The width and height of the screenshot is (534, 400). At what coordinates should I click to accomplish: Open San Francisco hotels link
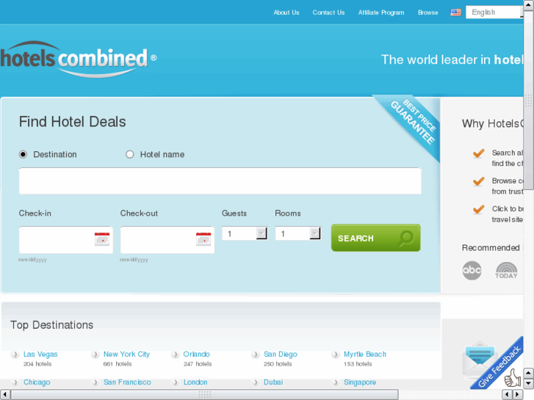pos(127,382)
